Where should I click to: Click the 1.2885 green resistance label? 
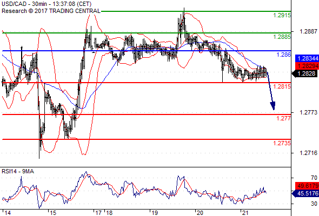(282, 37)
